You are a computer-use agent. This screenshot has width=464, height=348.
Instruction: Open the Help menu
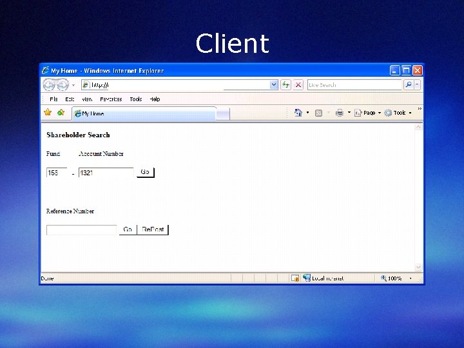(x=155, y=99)
